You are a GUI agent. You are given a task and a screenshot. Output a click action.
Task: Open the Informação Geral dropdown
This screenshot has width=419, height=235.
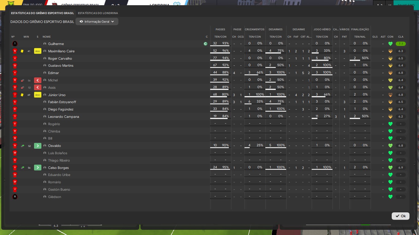97,22
